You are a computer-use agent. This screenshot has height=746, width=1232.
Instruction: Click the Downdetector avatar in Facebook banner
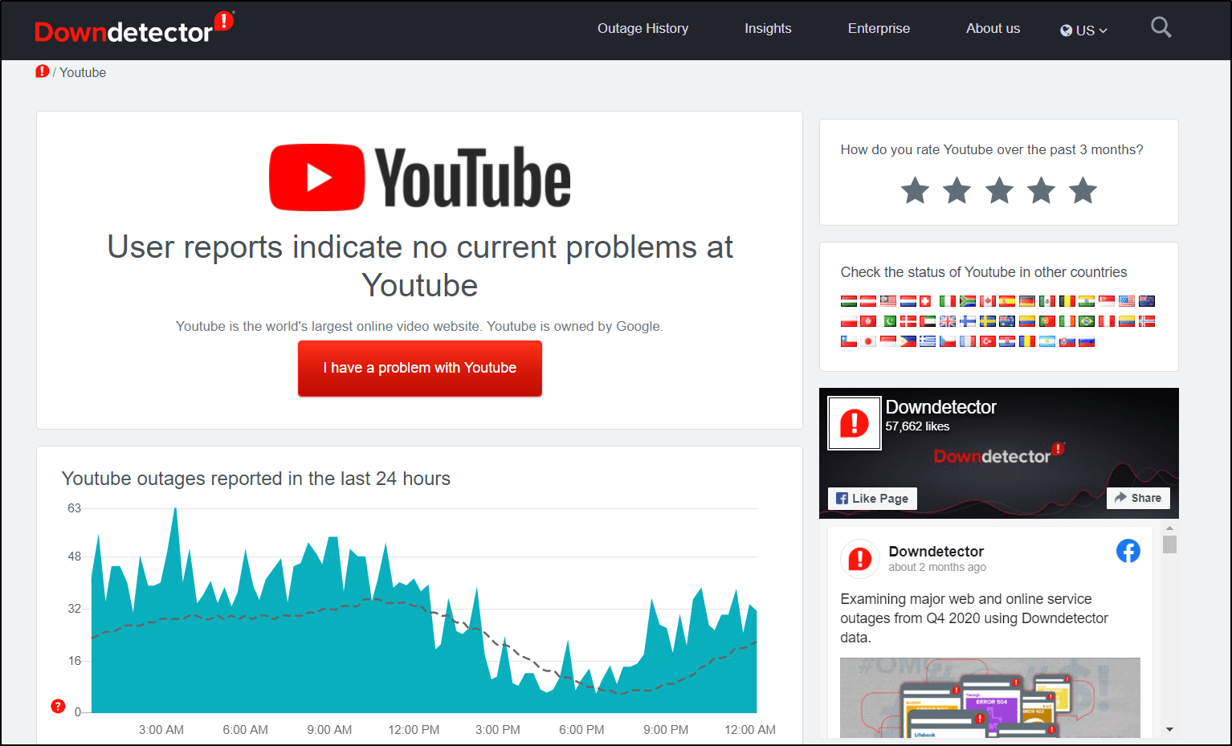point(855,423)
